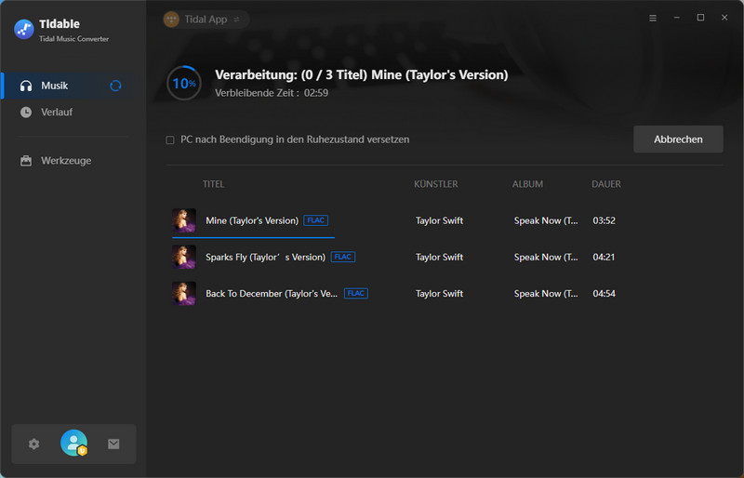Click Speak Now album in Back To December row
Image resolution: width=744 pixels, height=478 pixels.
[546, 294]
